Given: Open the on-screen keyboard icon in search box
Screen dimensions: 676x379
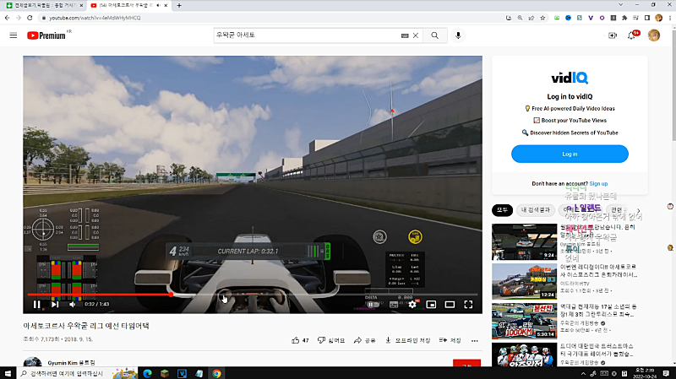Looking at the screenshot, I should 405,35.
